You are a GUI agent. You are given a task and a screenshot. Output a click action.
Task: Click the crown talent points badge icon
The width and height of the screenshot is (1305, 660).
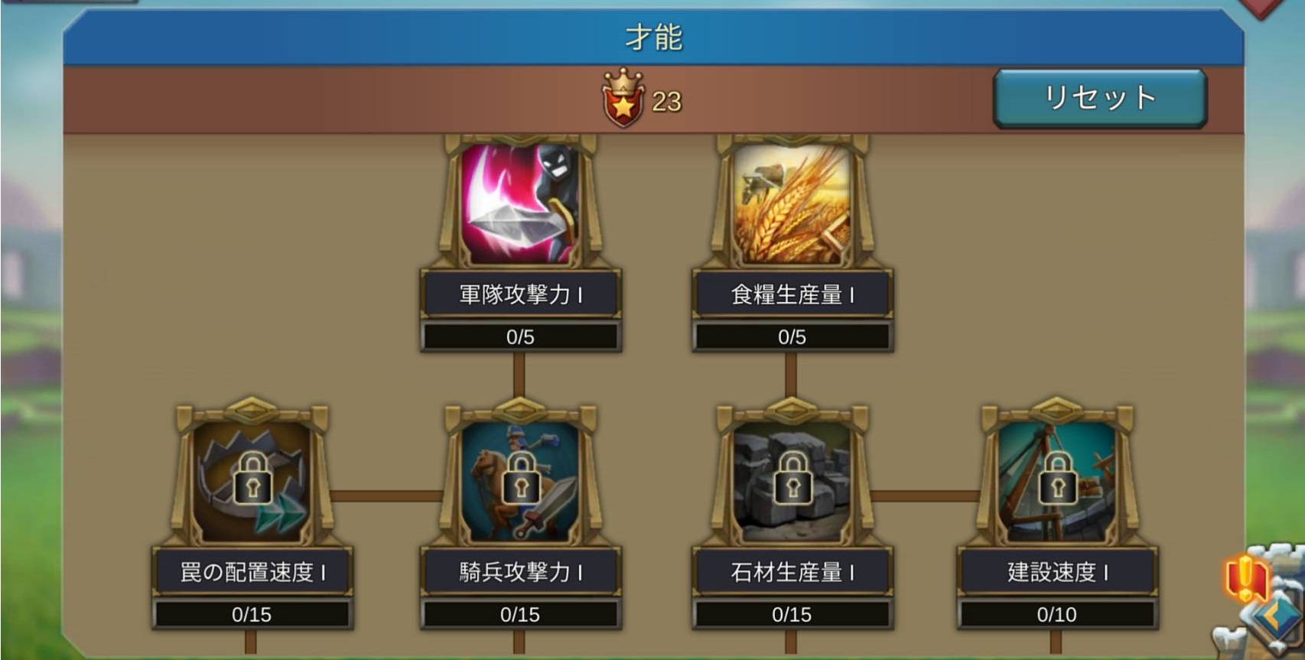[623, 99]
